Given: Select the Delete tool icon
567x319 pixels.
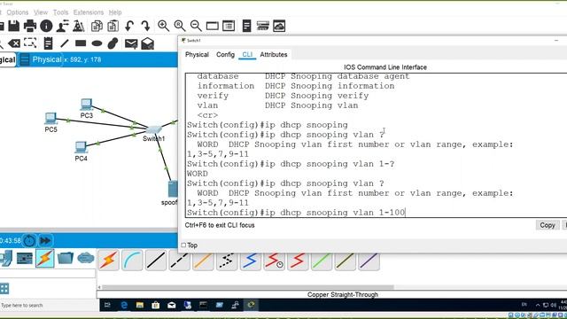Looking at the screenshot, I should tap(14, 43).
